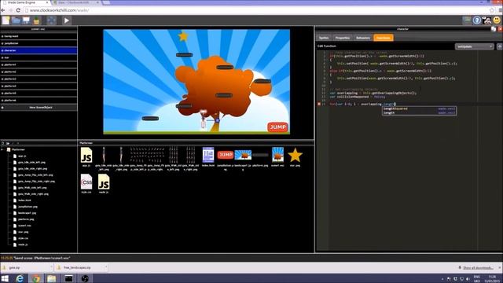
Task: Bookmark the page with the star icon
Action: point(492,10)
